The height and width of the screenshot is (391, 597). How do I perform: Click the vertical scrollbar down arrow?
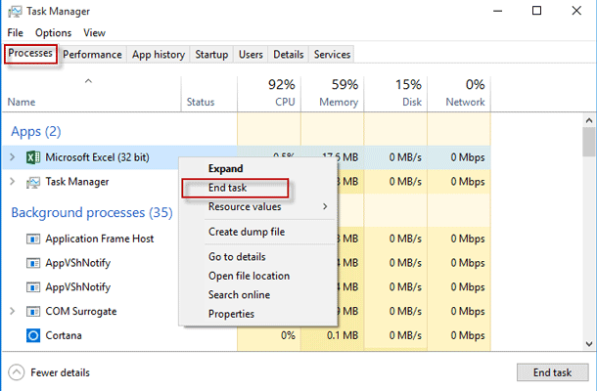click(x=588, y=345)
